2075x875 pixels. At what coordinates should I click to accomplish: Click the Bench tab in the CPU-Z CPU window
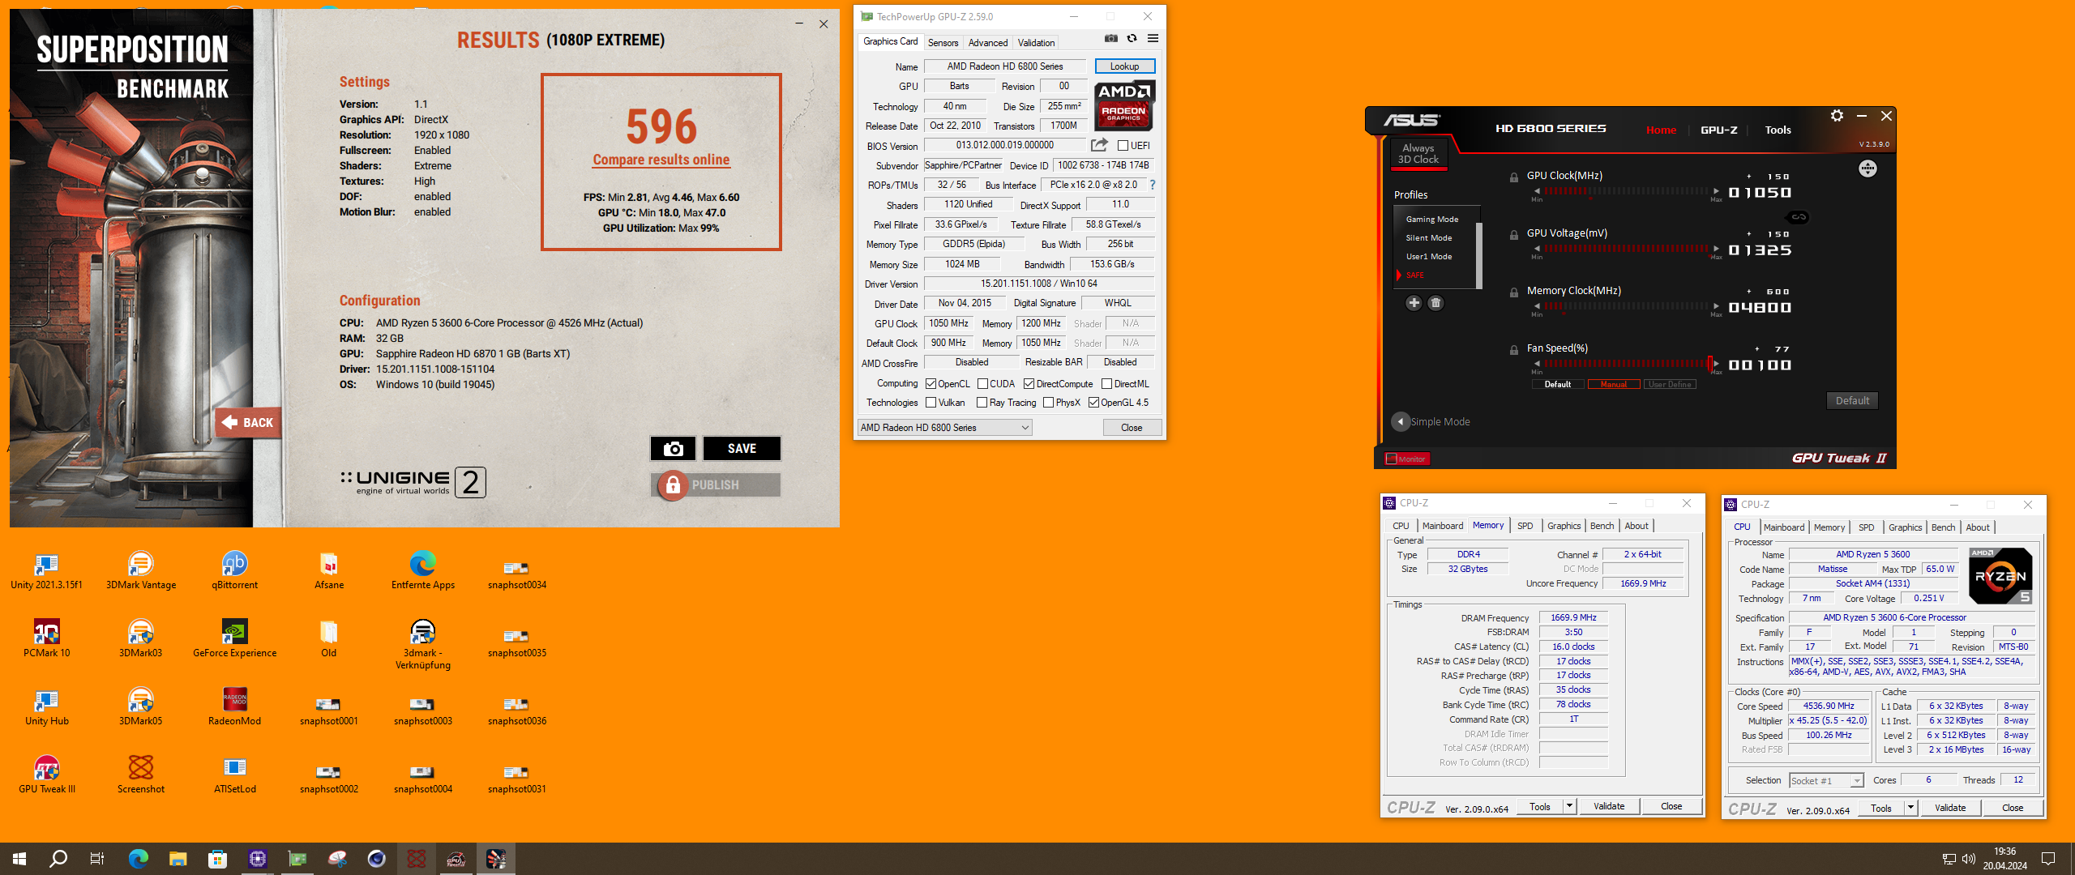(x=1943, y=527)
